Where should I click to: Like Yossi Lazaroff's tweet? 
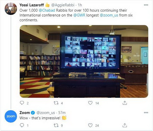tap(90, 103)
